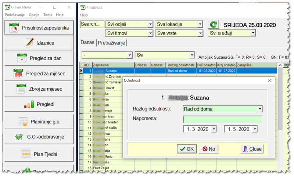Open the Izlaznice pencil button
Viewport: 294px width, 177px height.
coord(39,43)
